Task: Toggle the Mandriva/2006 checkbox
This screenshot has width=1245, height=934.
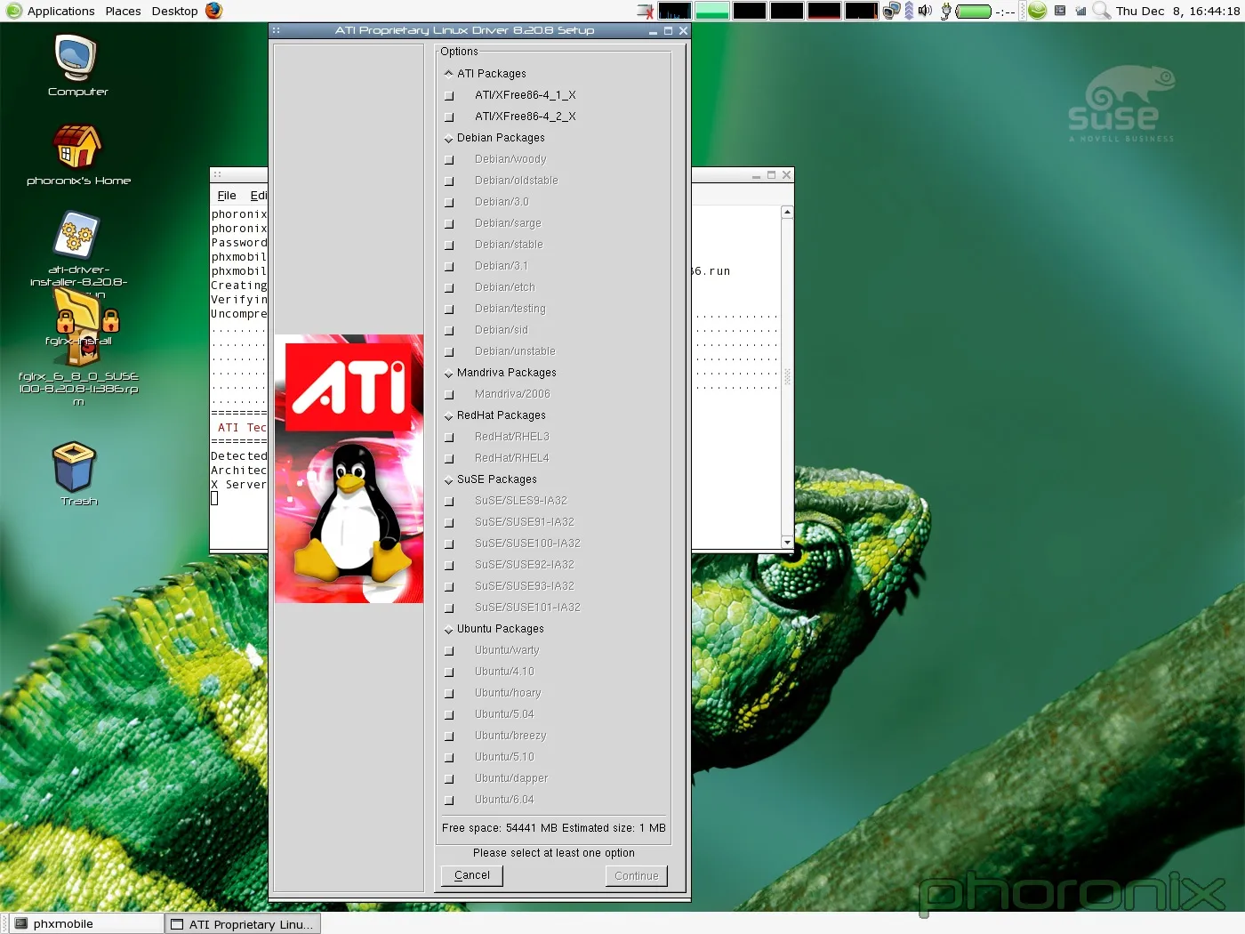Action: tap(449, 394)
